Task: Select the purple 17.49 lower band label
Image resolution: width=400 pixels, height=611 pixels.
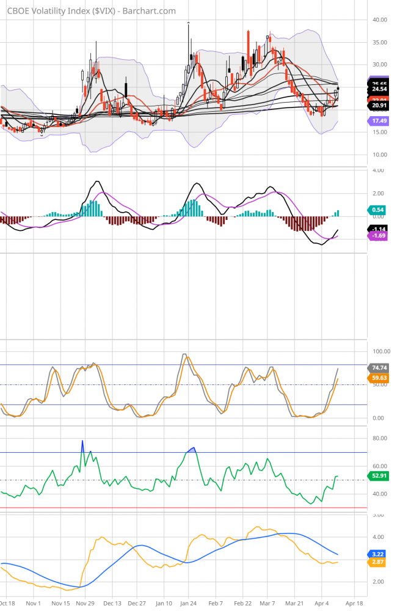Action: coord(380,122)
